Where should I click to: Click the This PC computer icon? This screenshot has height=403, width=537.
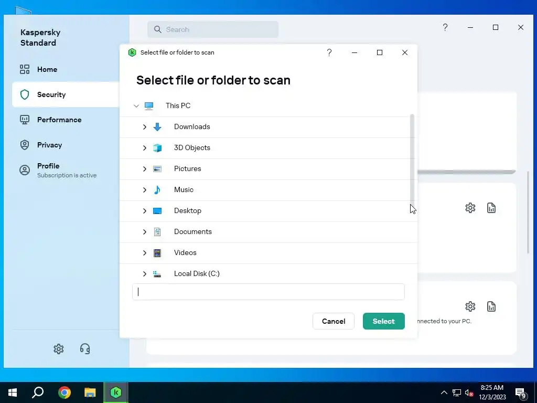coord(148,106)
